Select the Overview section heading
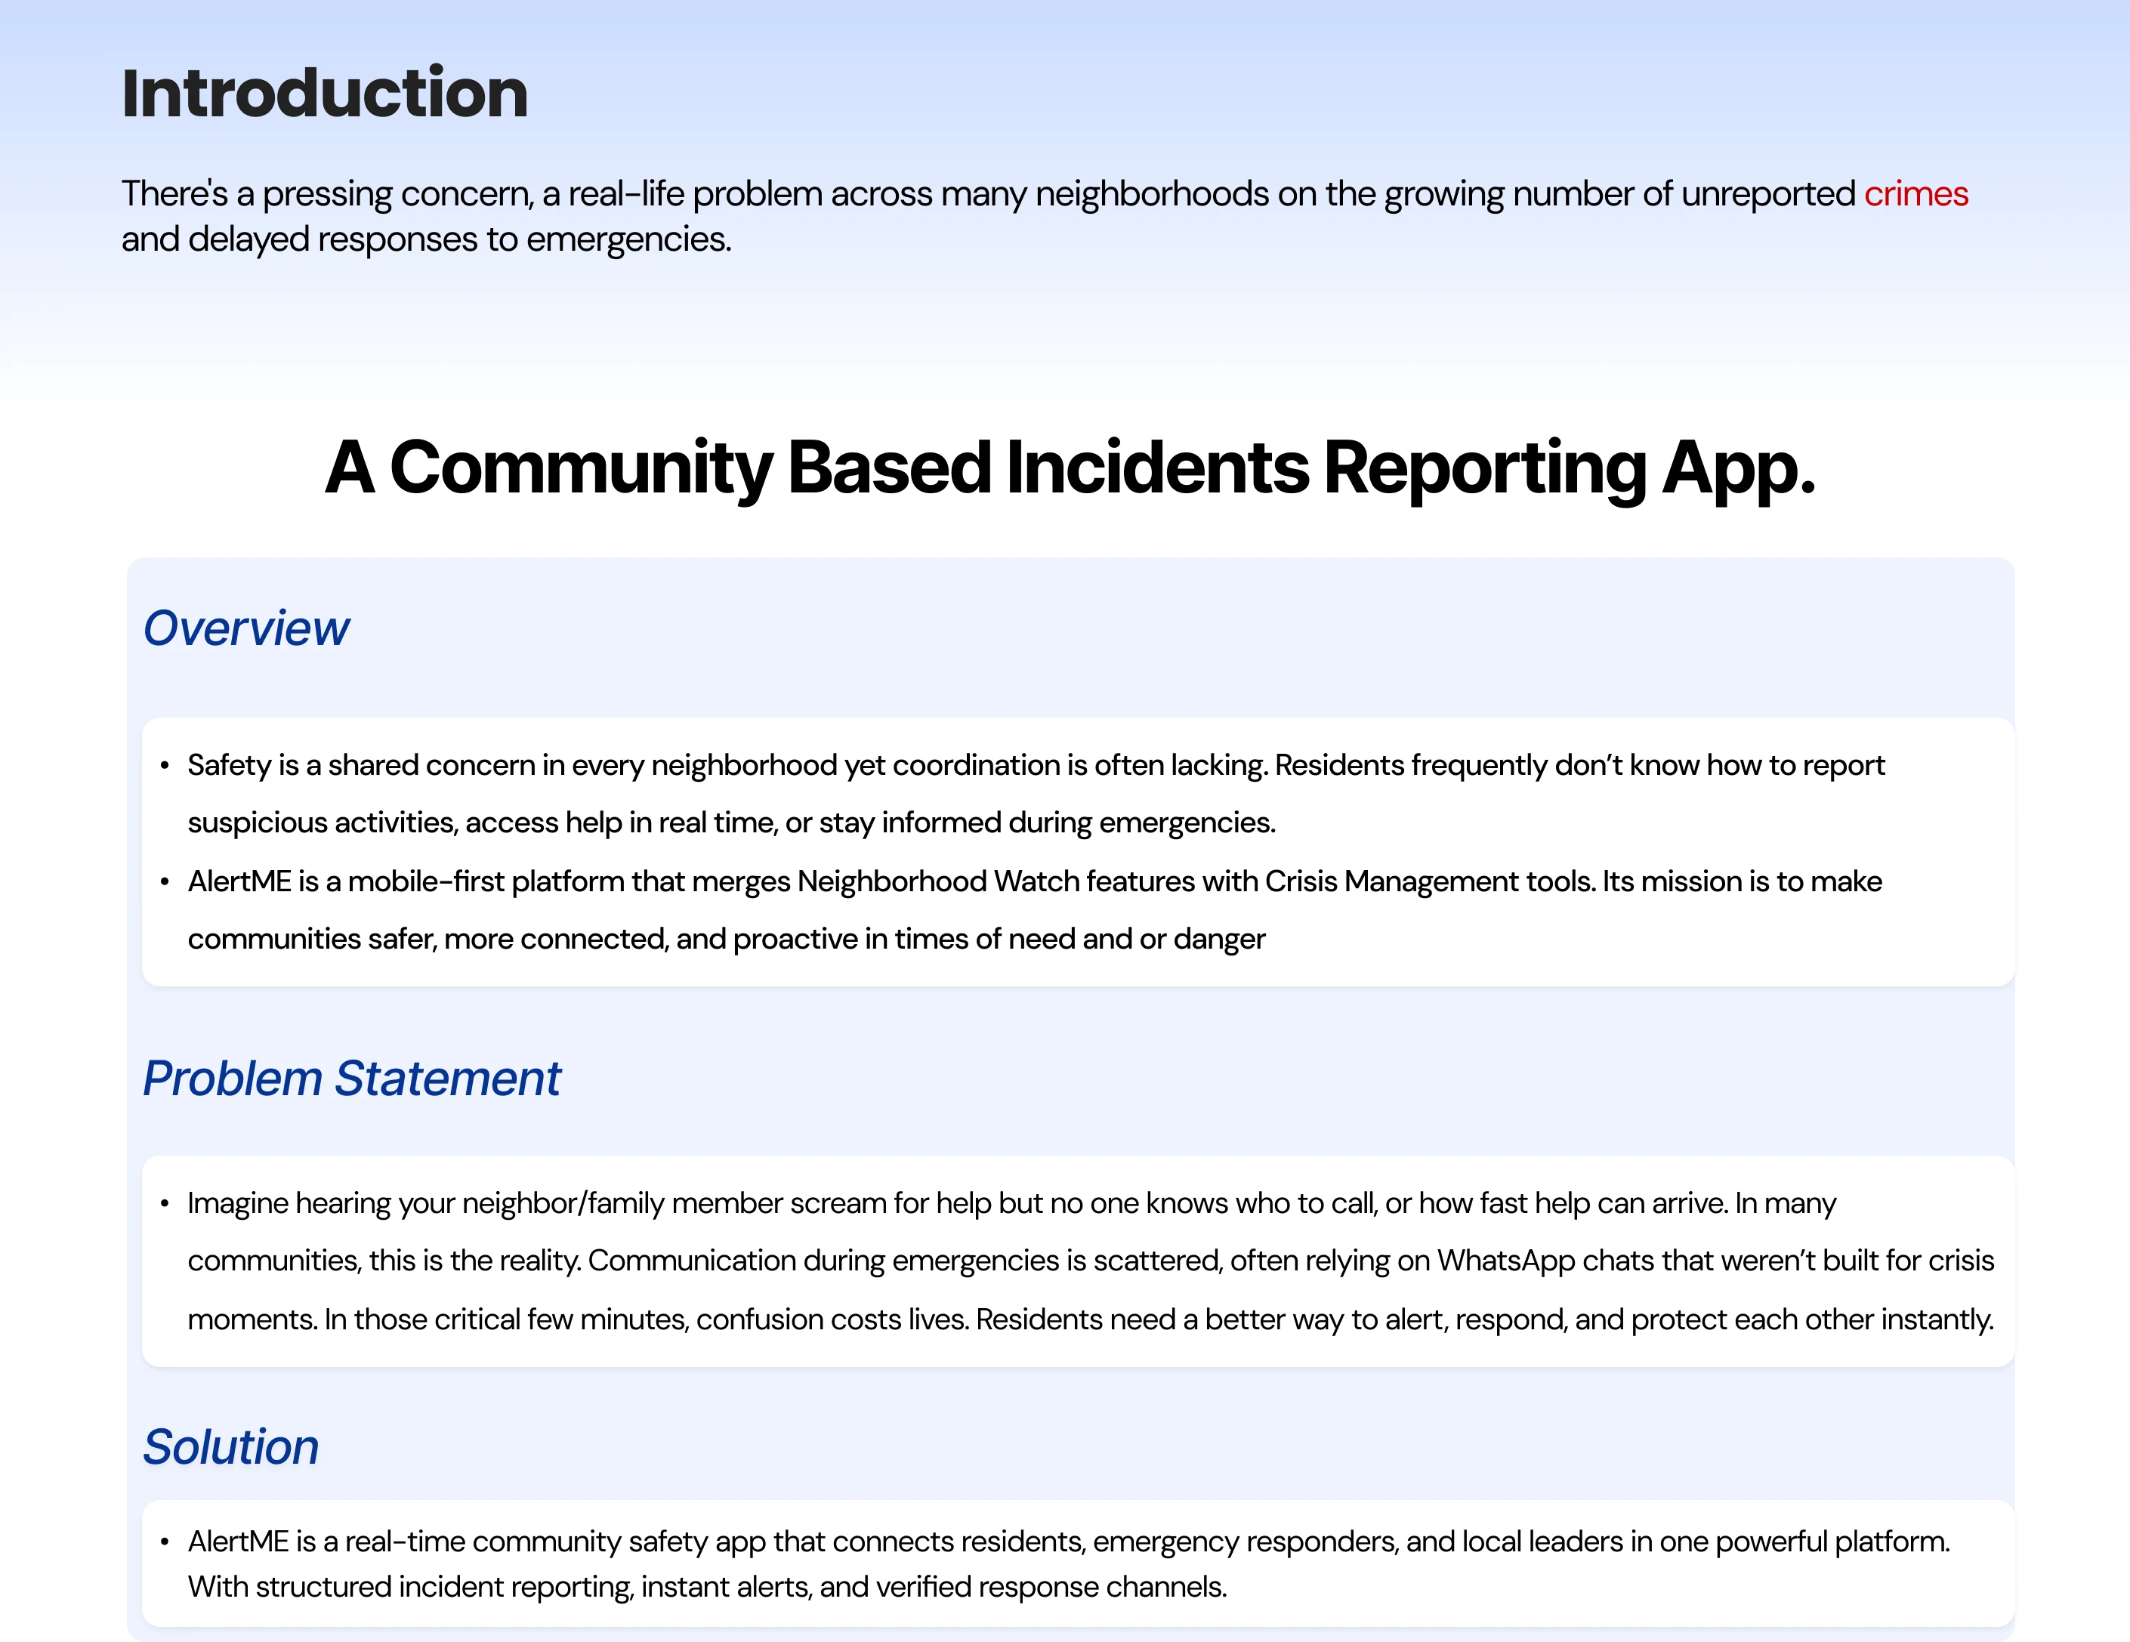This screenshot has height=1642, width=2130. (245, 628)
